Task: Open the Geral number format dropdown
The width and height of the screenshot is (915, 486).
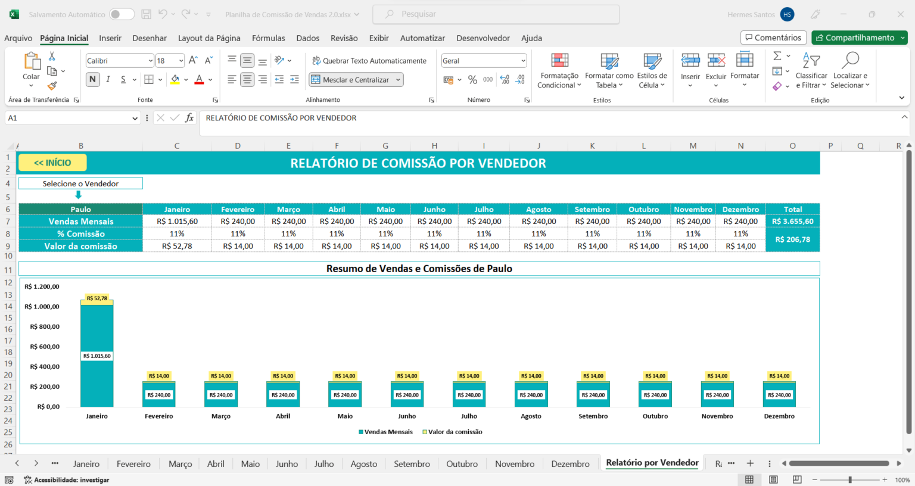Action: tap(484, 61)
